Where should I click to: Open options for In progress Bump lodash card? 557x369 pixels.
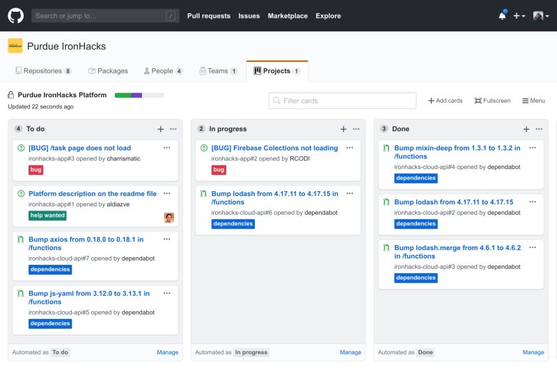350,194
